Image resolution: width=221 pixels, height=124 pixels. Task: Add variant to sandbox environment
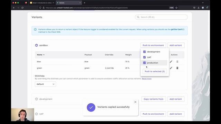(176, 45)
